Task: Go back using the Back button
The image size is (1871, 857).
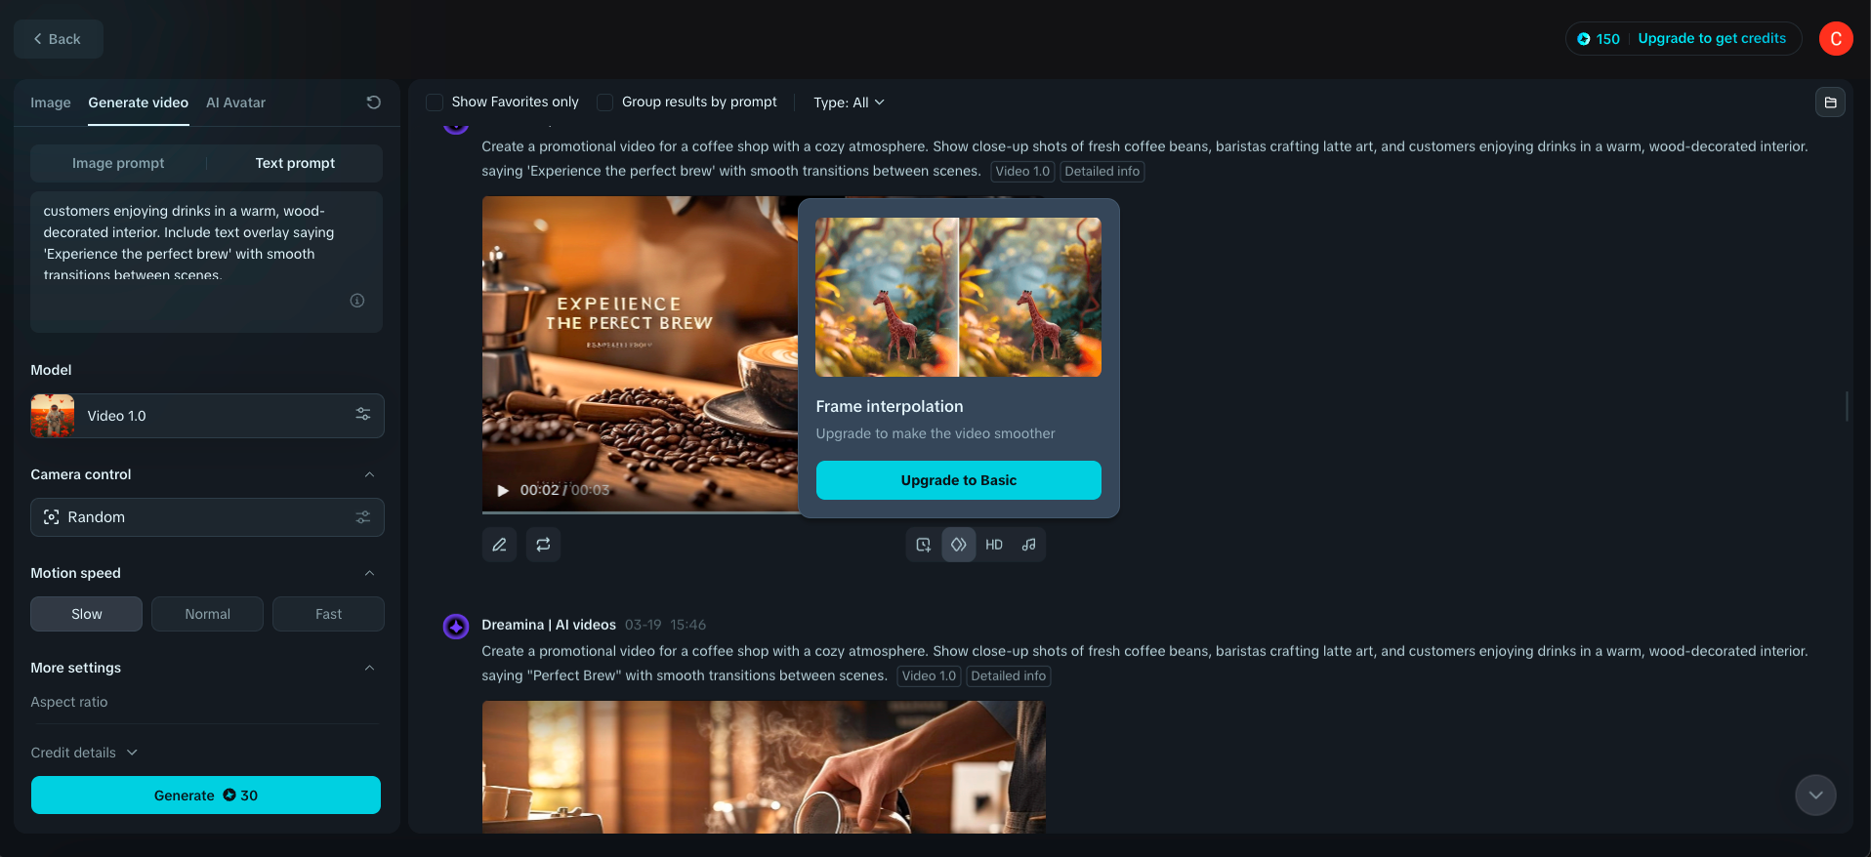Action: (x=58, y=39)
